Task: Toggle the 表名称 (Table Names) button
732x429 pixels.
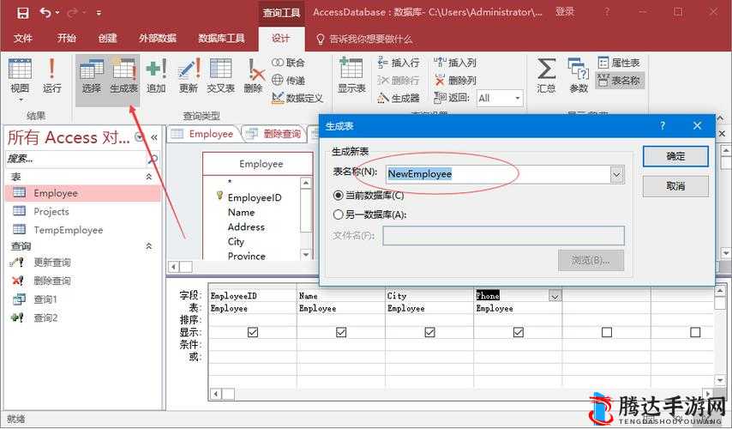Action: coord(619,81)
